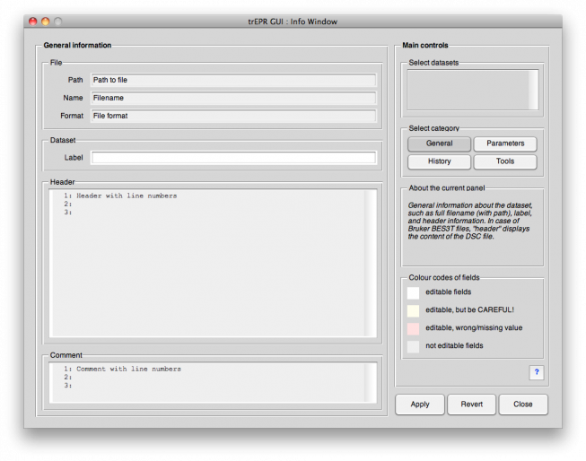Select the Filename field
Viewport: 586px width, 461px height.
(233, 98)
